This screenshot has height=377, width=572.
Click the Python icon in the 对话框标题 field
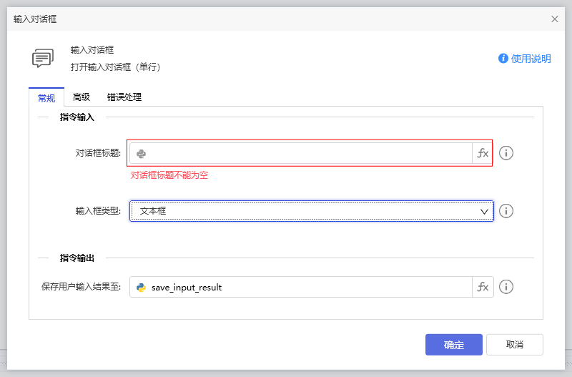point(142,153)
